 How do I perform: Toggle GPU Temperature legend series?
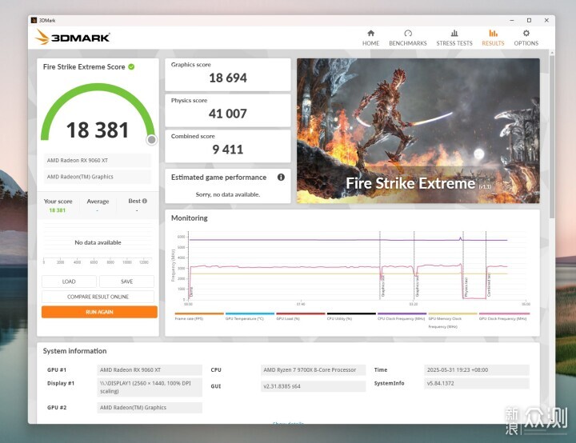pos(250,317)
